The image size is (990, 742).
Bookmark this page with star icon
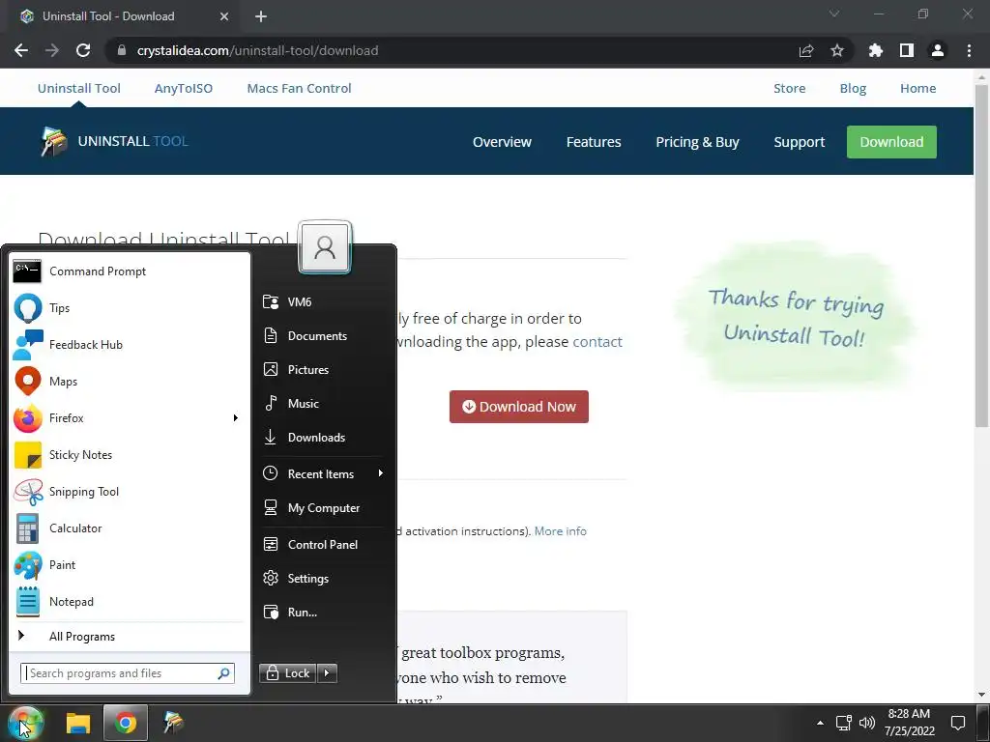(837, 50)
